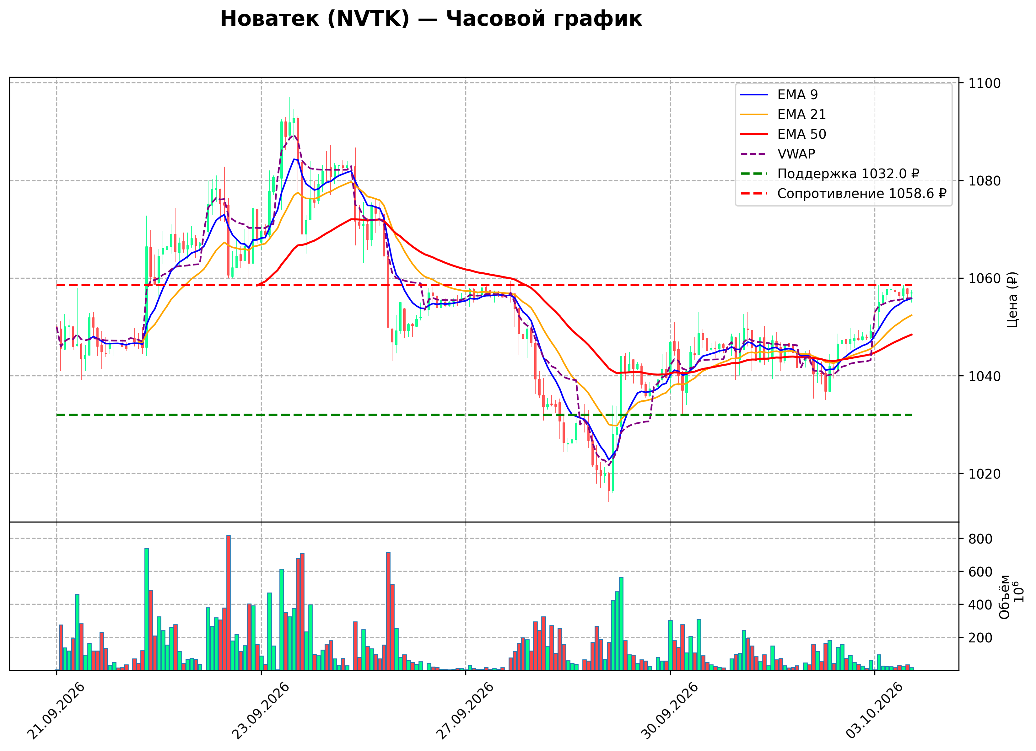
Task: Click the orange EMA 21 legend line sample
Action: coord(754,114)
